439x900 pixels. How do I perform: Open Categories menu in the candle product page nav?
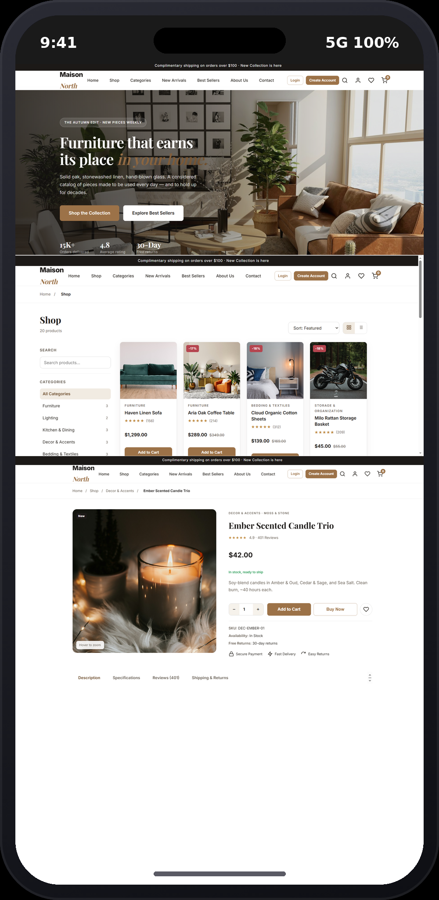(149, 474)
